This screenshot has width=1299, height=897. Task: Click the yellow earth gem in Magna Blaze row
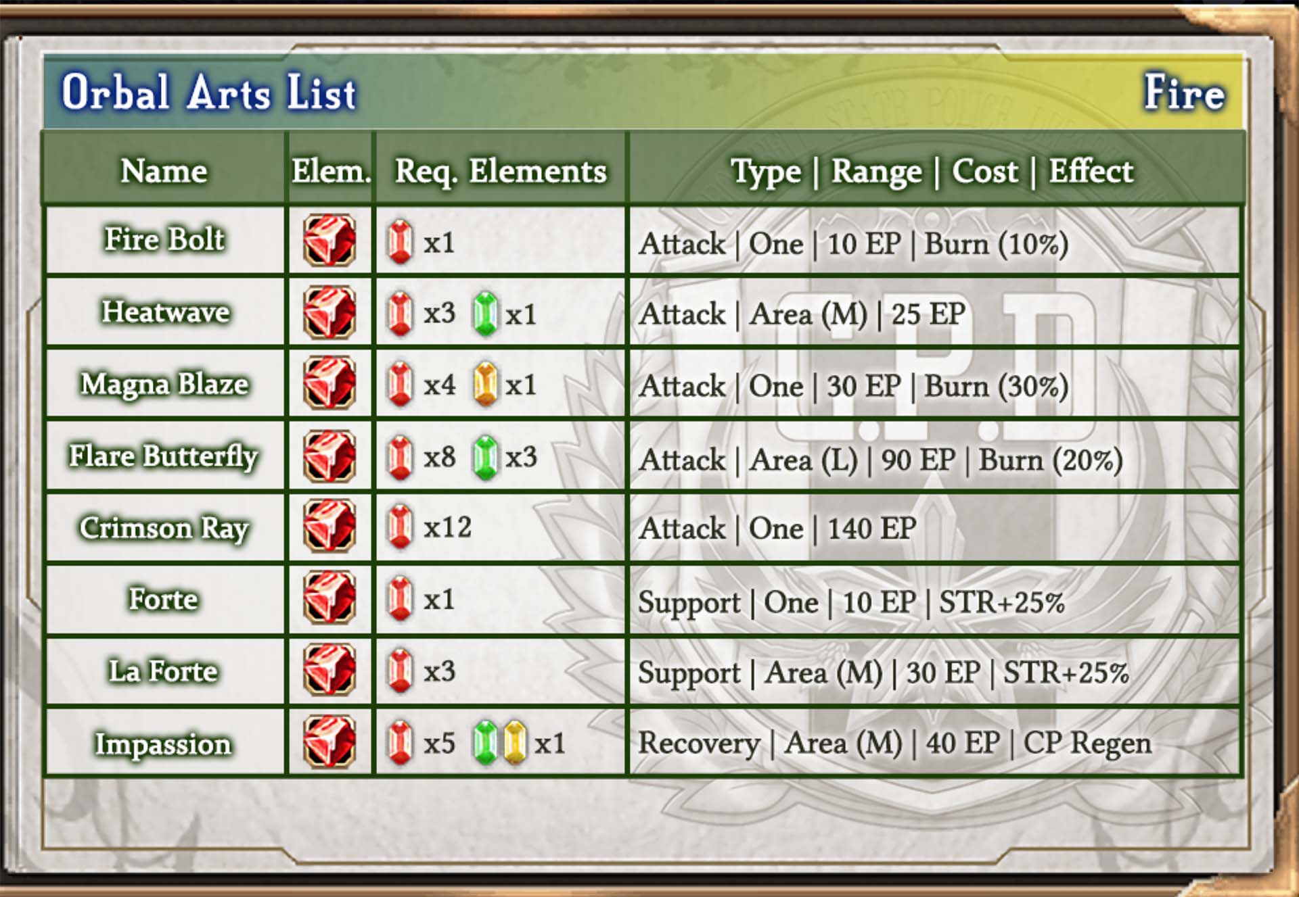[485, 385]
